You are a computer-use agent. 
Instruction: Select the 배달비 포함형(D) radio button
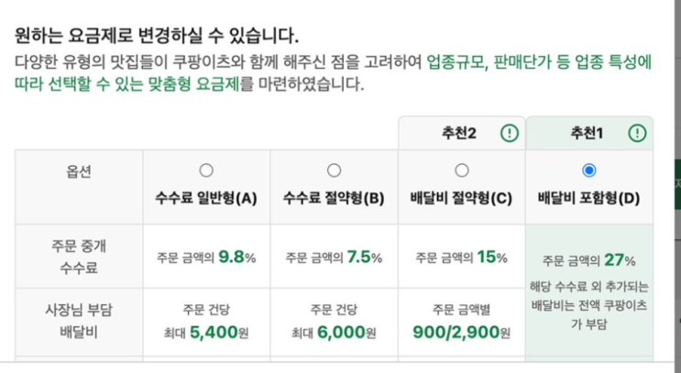(x=589, y=170)
